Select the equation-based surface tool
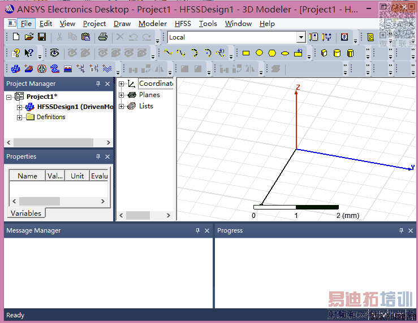Viewport: 418px width, 323px height. coord(298,53)
